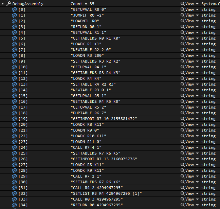Select value "GETUPVAL R4 1"
This screenshot has width=220, height=209.
[88, 67]
